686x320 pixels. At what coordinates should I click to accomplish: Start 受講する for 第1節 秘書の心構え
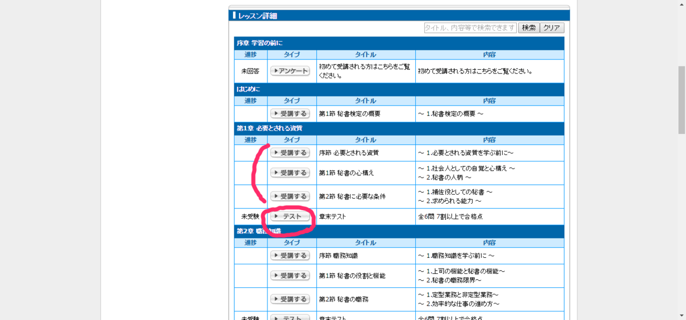pyautogui.click(x=290, y=173)
